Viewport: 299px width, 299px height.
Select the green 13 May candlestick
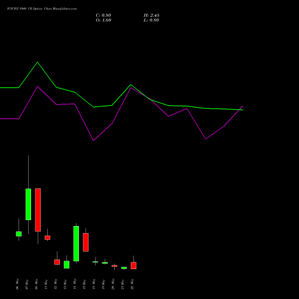click(x=66, y=264)
